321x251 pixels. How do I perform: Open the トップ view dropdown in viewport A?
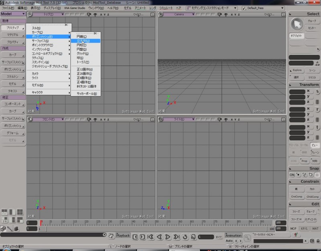(48, 14)
